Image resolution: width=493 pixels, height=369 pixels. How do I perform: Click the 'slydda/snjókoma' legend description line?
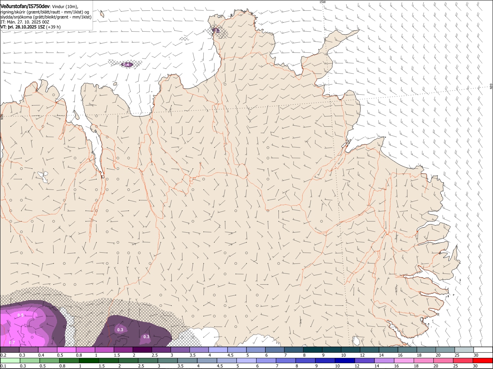[x=46, y=17]
